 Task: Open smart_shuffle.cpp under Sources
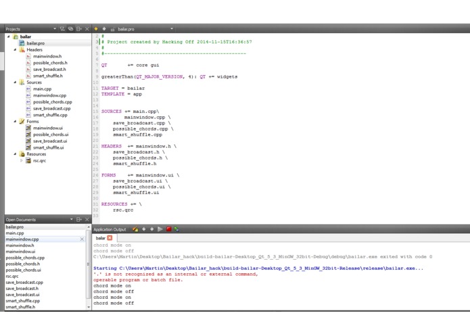point(50,115)
